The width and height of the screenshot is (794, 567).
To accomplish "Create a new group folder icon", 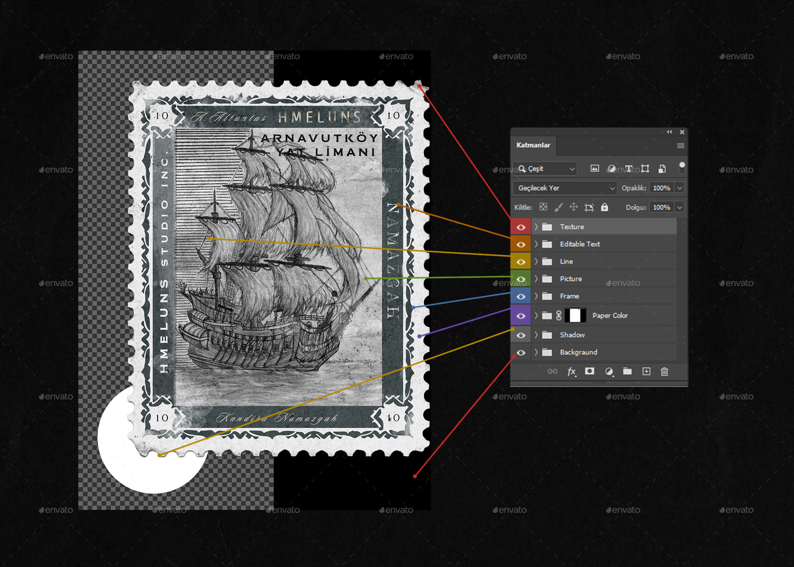I will point(627,371).
